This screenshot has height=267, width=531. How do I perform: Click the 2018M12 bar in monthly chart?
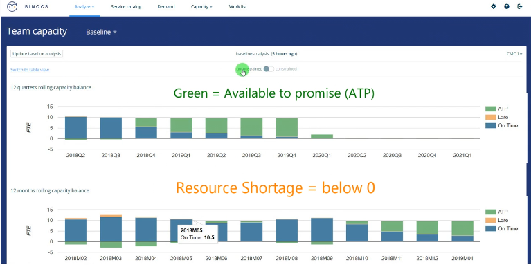click(428, 232)
